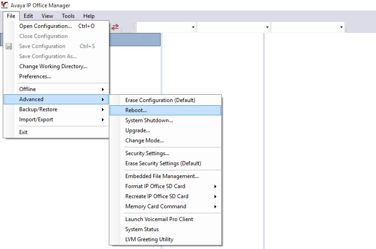Select Change Mode... entry
376x249 pixels.
[x=165, y=141]
